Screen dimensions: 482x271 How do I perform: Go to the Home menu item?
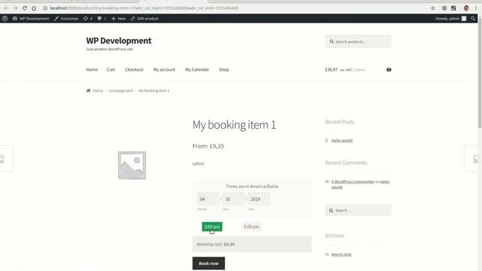click(92, 70)
